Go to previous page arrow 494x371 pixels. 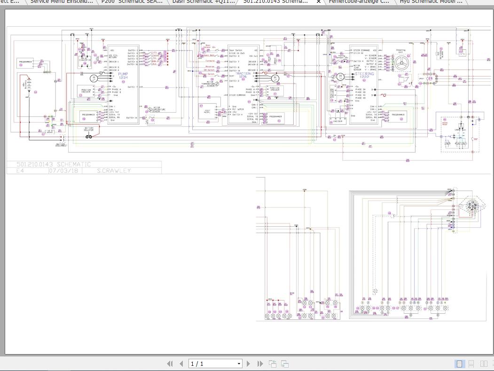(180, 363)
